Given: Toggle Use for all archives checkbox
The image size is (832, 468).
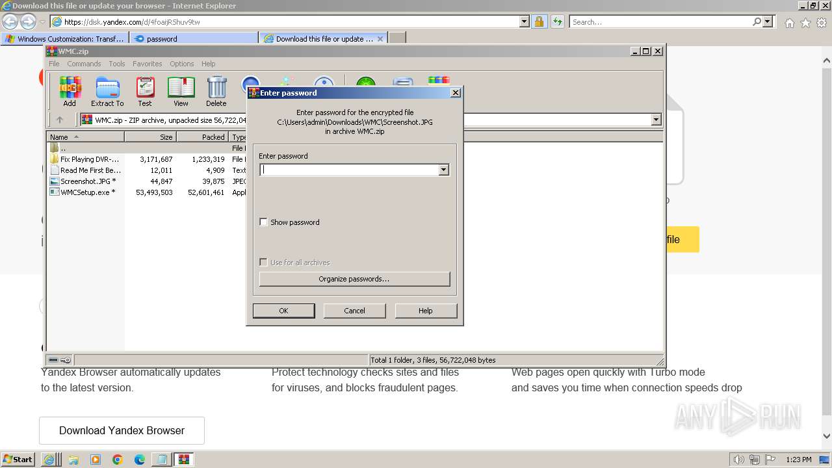Looking at the screenshot, I should tap(263, 263).
